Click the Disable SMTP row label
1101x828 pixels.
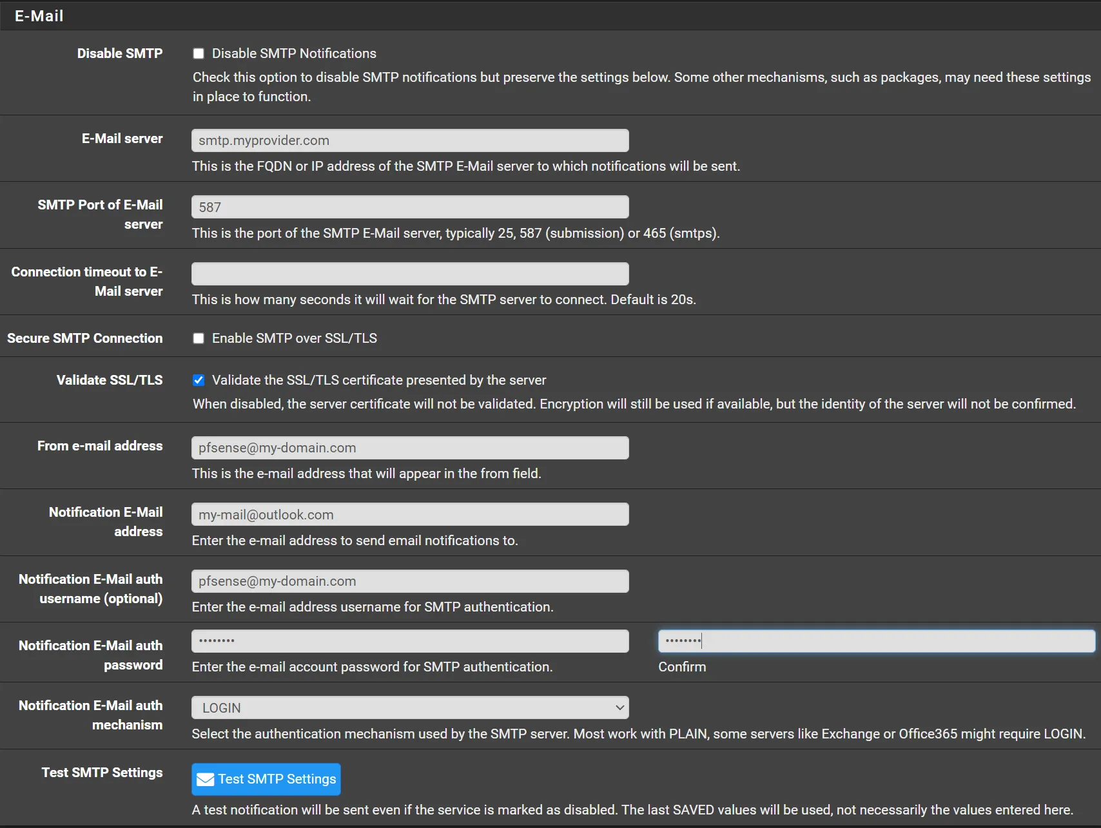120,53
